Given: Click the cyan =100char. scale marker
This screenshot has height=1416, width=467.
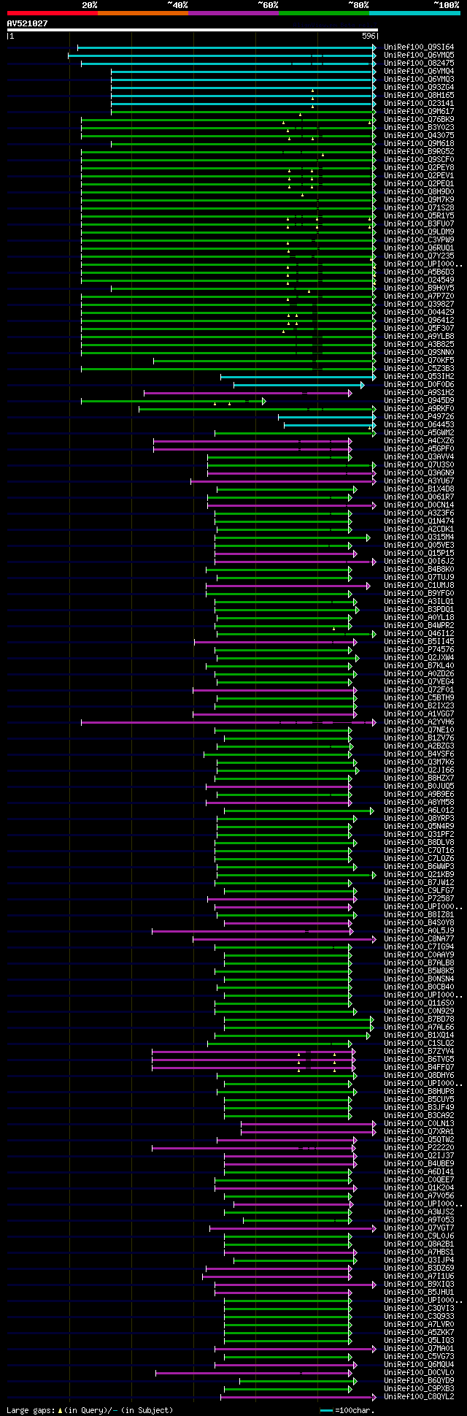Looking at the screenshot, I should [326, 1410].
